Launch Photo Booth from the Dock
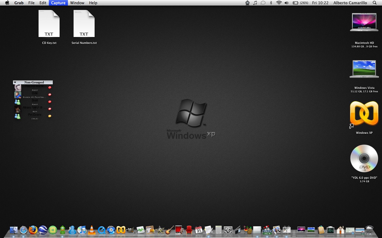 pos(179,230)
